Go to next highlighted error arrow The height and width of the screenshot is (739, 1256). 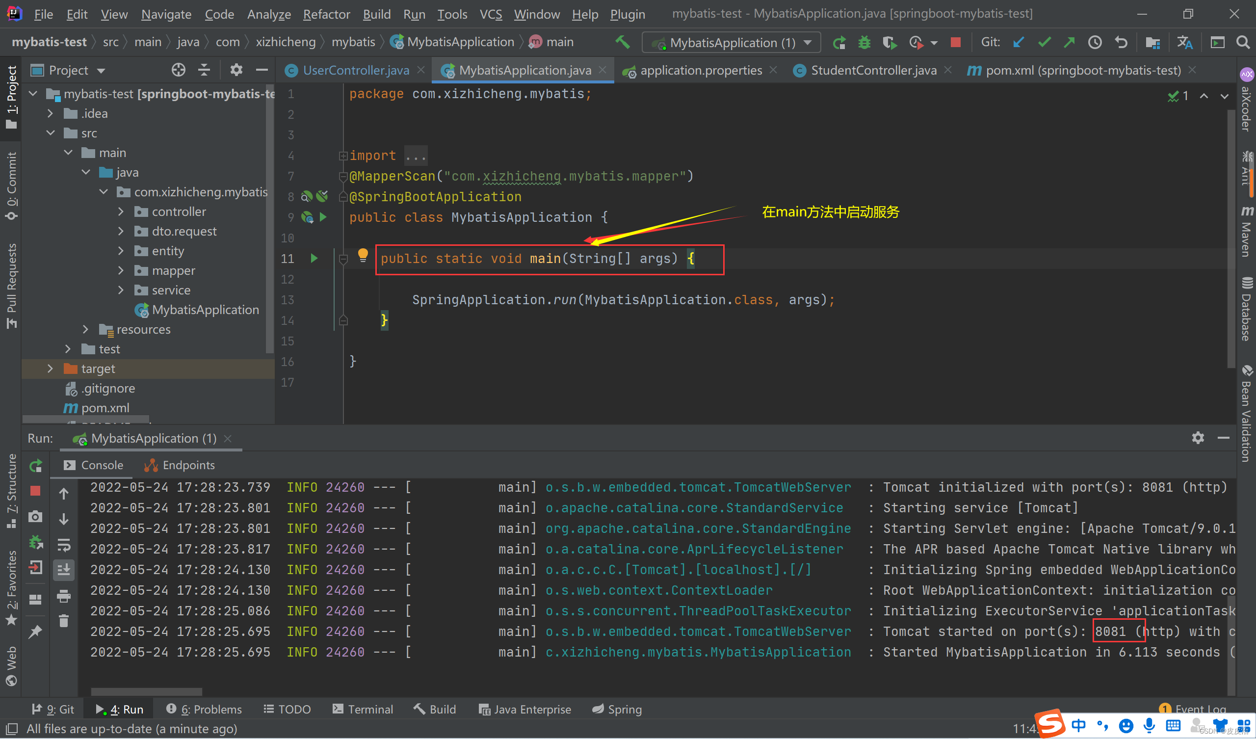(x=1225, y=96)
